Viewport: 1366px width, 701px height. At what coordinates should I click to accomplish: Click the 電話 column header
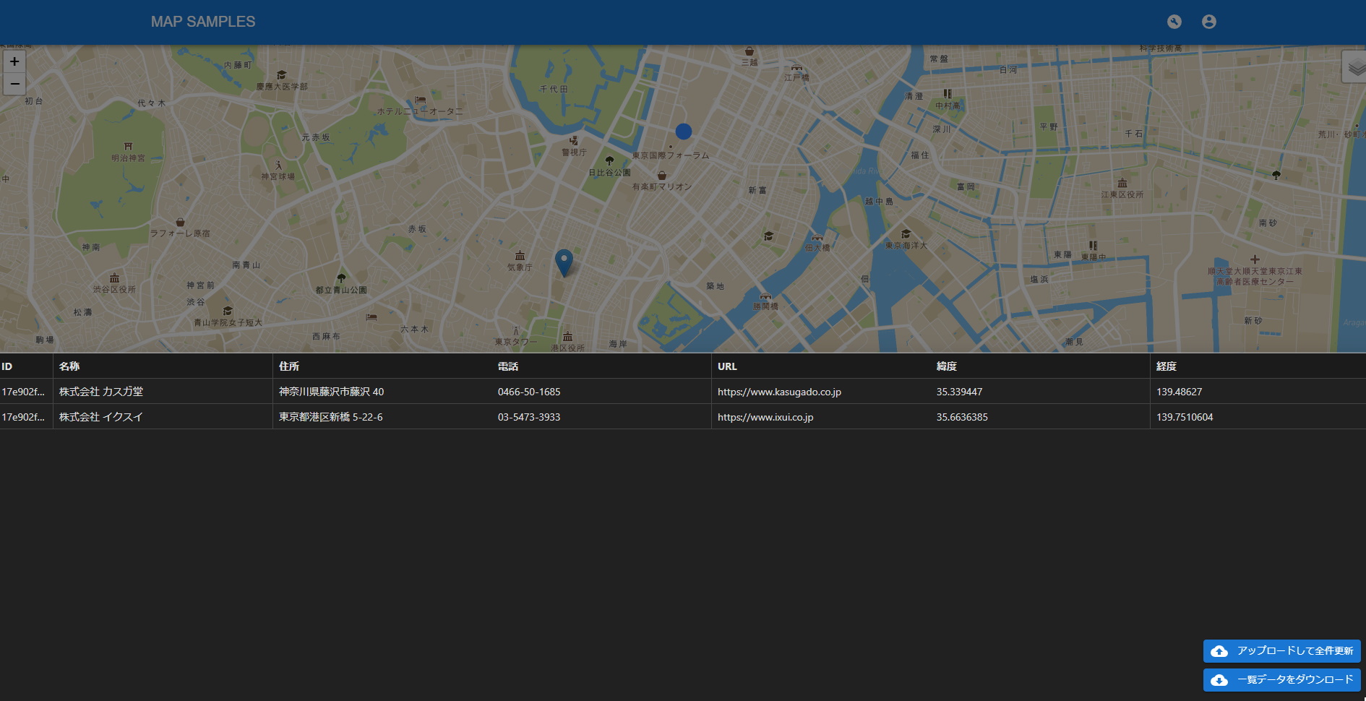[x=508, y=366]
